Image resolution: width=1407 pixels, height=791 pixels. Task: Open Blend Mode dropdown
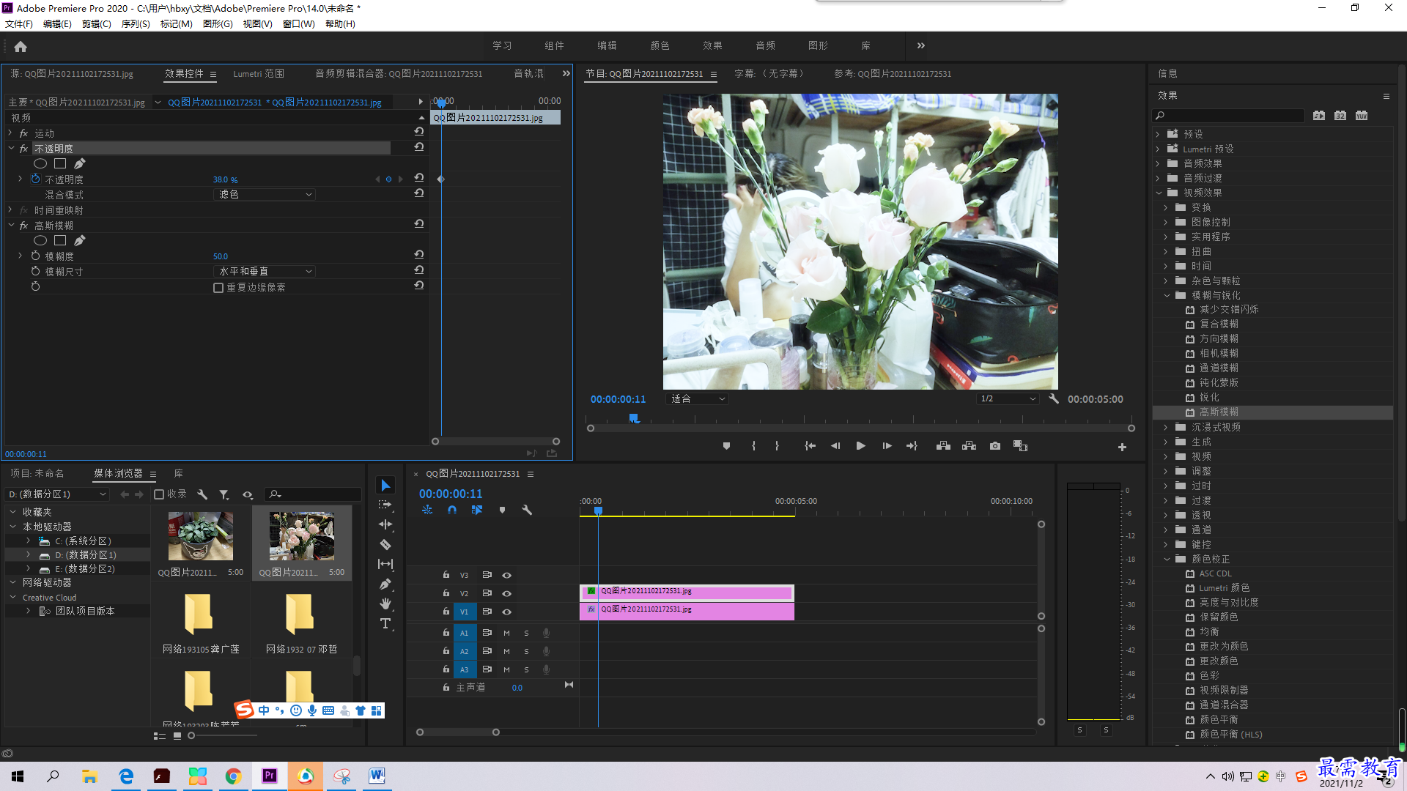coord(265,194)
